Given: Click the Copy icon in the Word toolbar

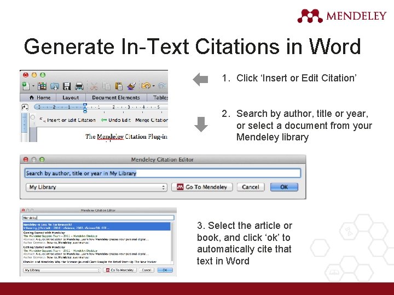Looking at the screenshot, I should tap(106, 86).
